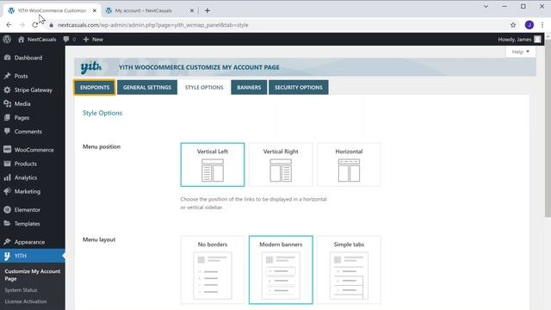The width and height of the screenshot is (551, 310).
Task: Click the Menu position label
Action: (102, 146)
